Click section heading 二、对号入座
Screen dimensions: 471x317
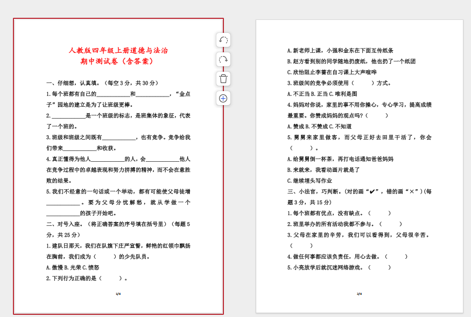pos(118,224)
